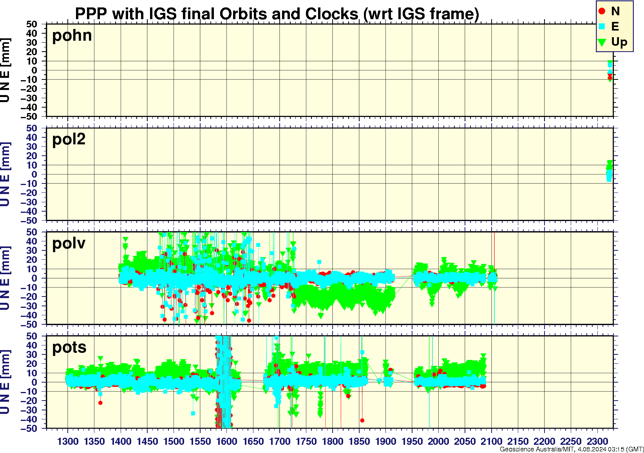Click x-axis tick label 1350
644x453 pixels.
(94, 442)
